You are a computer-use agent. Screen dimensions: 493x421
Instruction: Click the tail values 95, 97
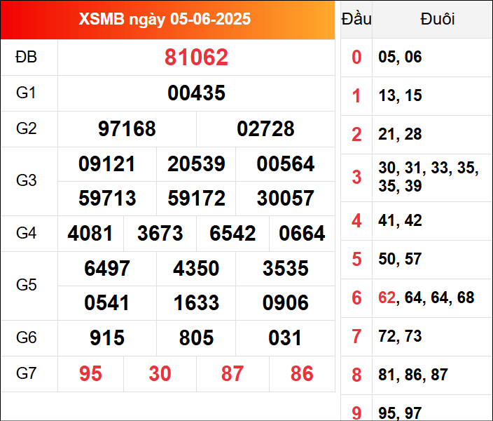[x=400, y=413]
